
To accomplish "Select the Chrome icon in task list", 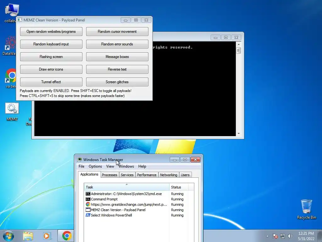I will tap(88, 204).
